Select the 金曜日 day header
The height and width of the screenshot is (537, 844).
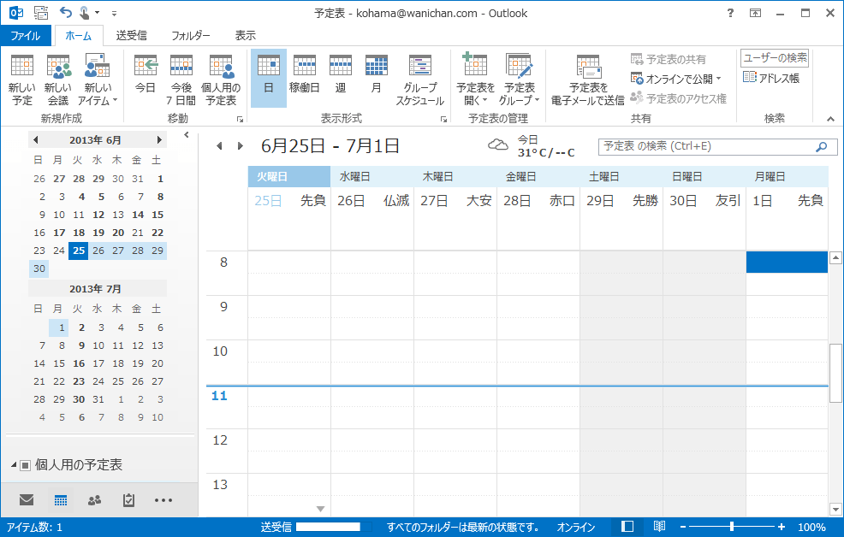click(538, 177)
